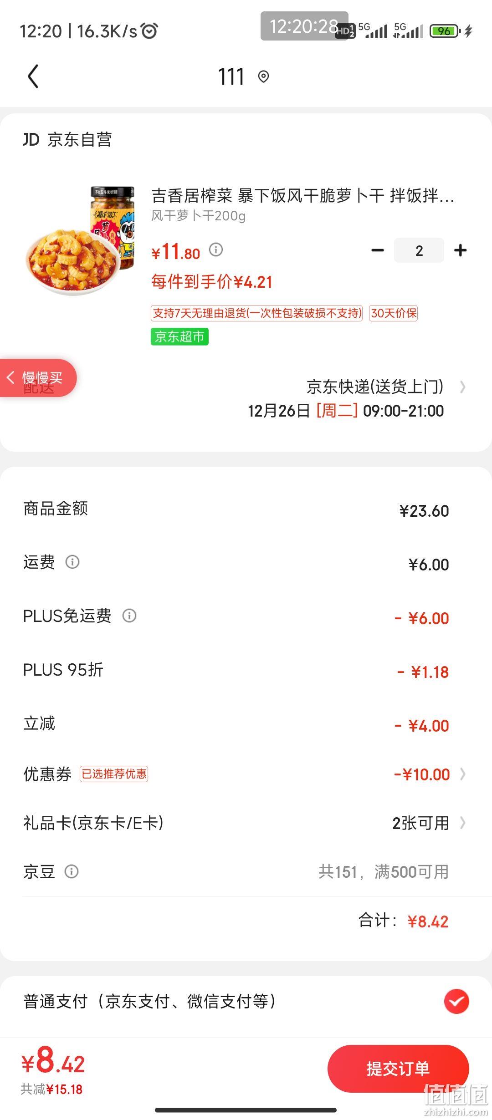Tap the info icon beside 京豆
The image size is (492, 1120).
pyautogui.click(x=72, y=871)
